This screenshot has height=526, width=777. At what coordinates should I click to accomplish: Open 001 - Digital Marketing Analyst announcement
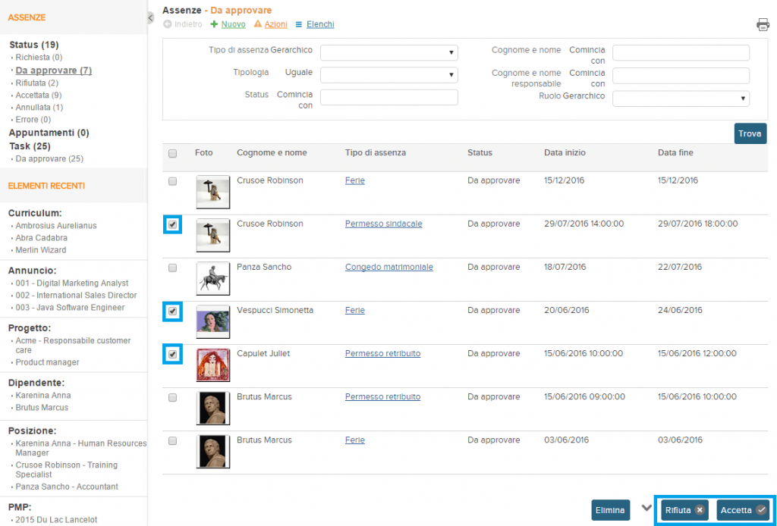tap(72, 283)
